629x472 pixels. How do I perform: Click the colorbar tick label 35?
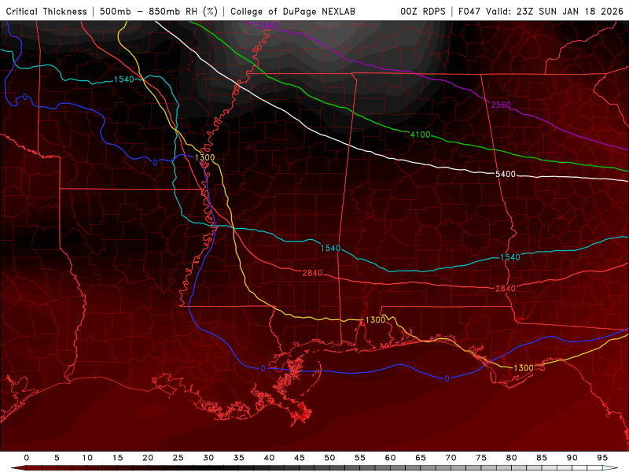(x=239, y=458)
